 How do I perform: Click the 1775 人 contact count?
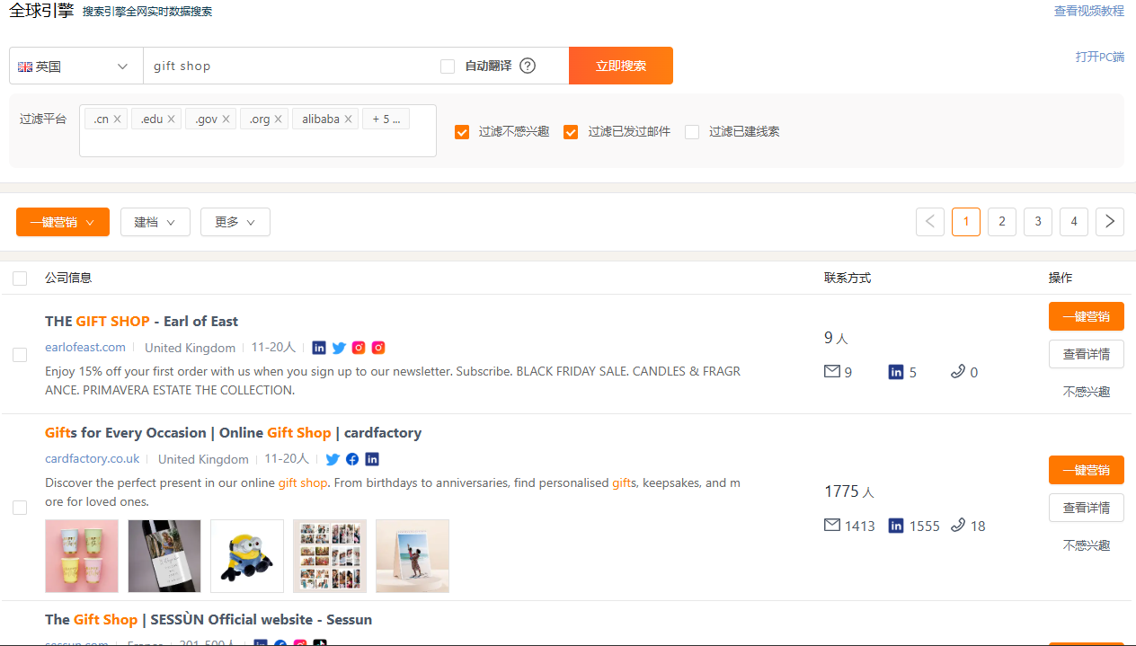[849, 491]
